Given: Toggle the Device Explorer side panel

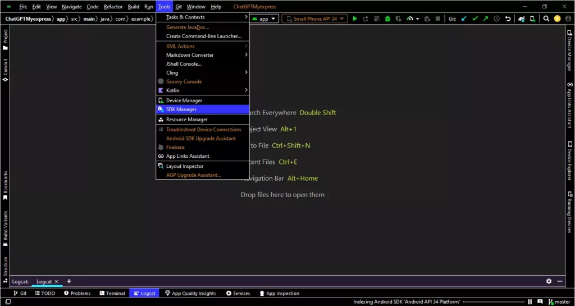Looking at the screenshot, I should (570, 161).
